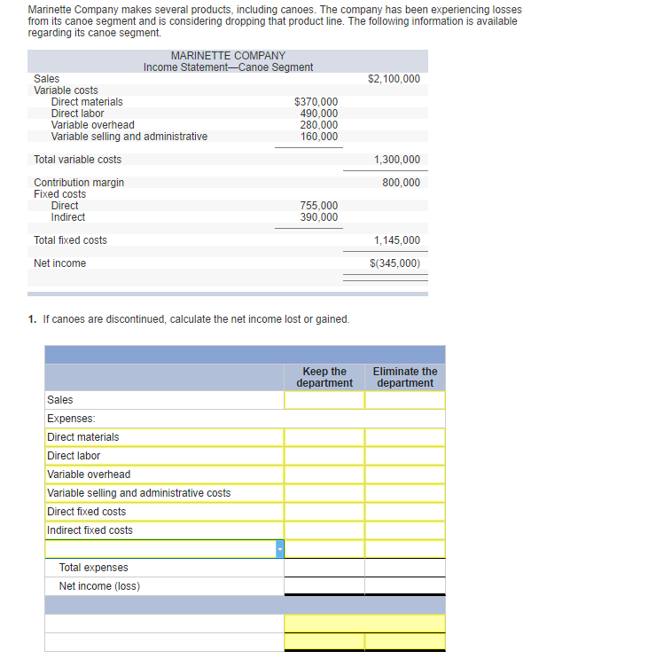This screenshot has height=667, width=664.
Task: Click Indirect fixed costs Keep department cell
Action: click(x=324, y=530)
